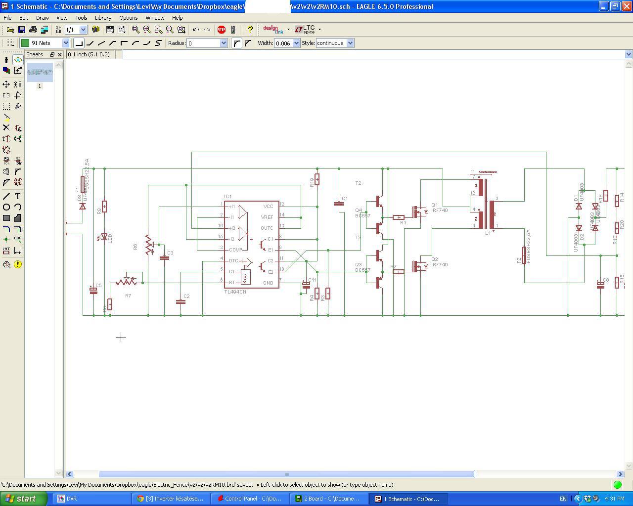The height and width of the screenshot is (506, 633).
Task: Select the Net label (ABC) tool
Action: click(x=18, y=240)
